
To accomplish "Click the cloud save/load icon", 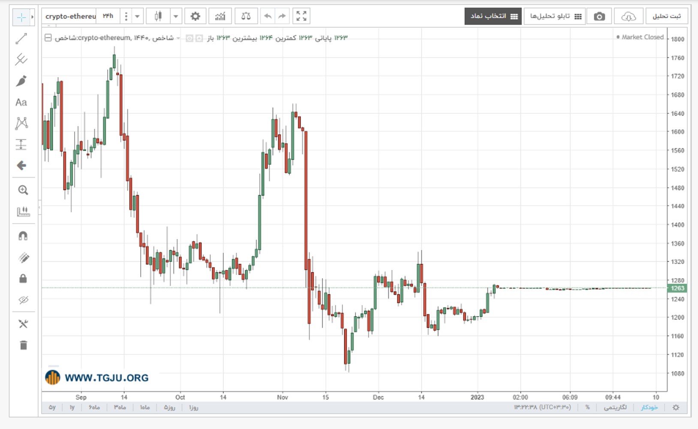I will coord(628,16).
